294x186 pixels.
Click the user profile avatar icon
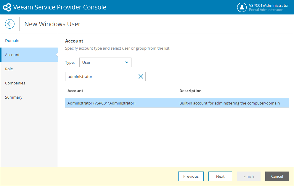click(x=242, y=7)
